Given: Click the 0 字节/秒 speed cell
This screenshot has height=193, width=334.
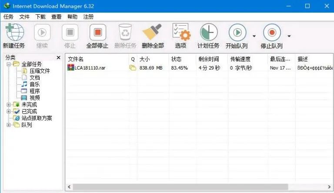Looking at the screenshot, I should coord(241,68).
